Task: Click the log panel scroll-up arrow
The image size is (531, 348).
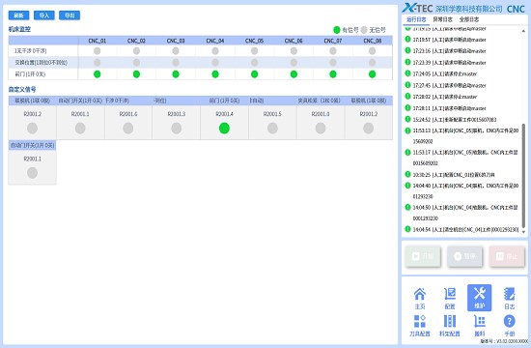Action: 523,31
